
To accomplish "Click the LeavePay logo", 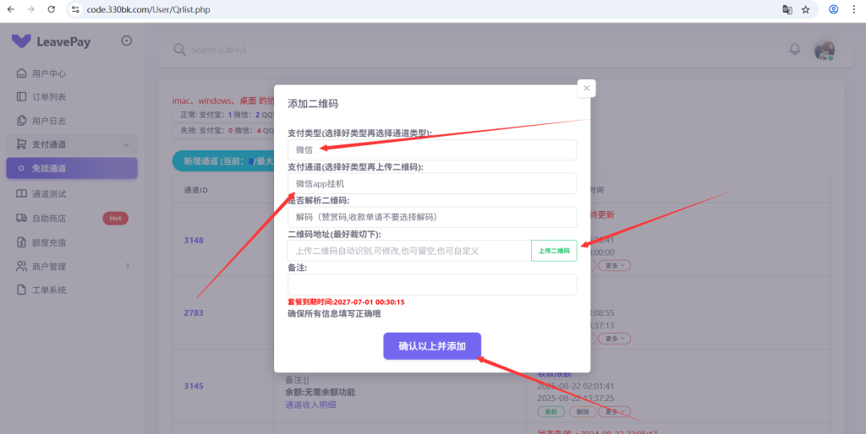I will 51,41.
